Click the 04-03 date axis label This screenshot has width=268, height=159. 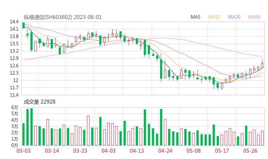(109, 151)
